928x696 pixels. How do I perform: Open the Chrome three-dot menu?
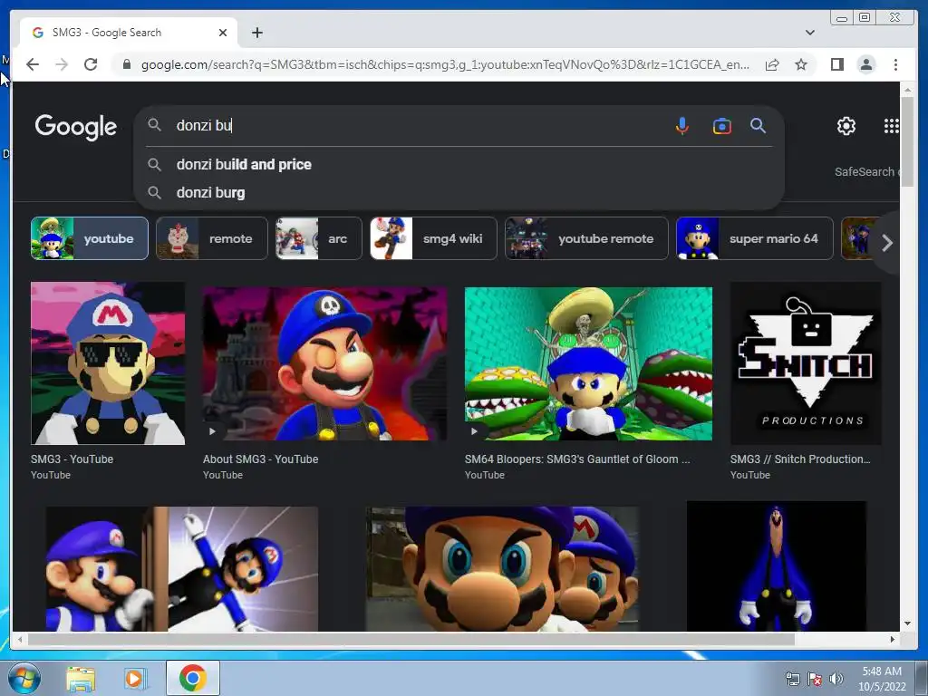point(895,64)
